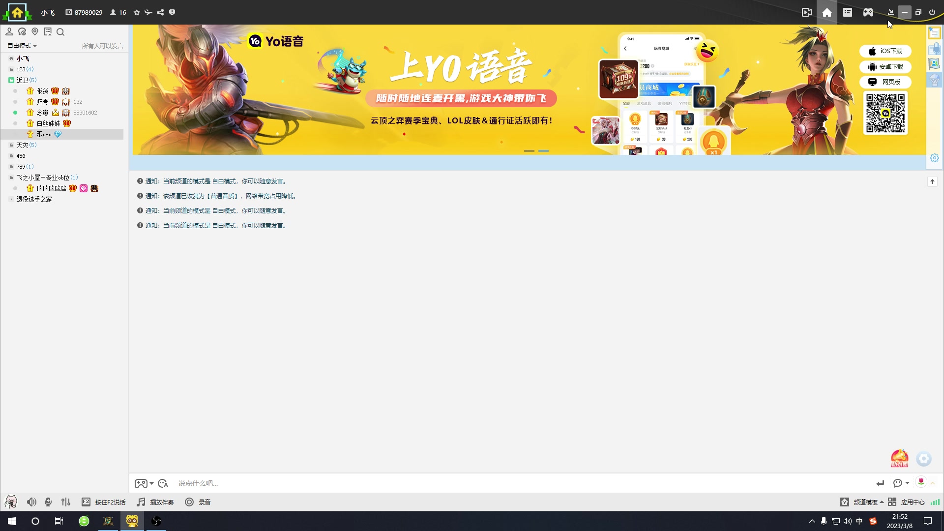Open the group flag icon on right sidebar
Image resolution: width=944 pixels, height=531 pixels.
pyautogui.click(x=934, y=64)
